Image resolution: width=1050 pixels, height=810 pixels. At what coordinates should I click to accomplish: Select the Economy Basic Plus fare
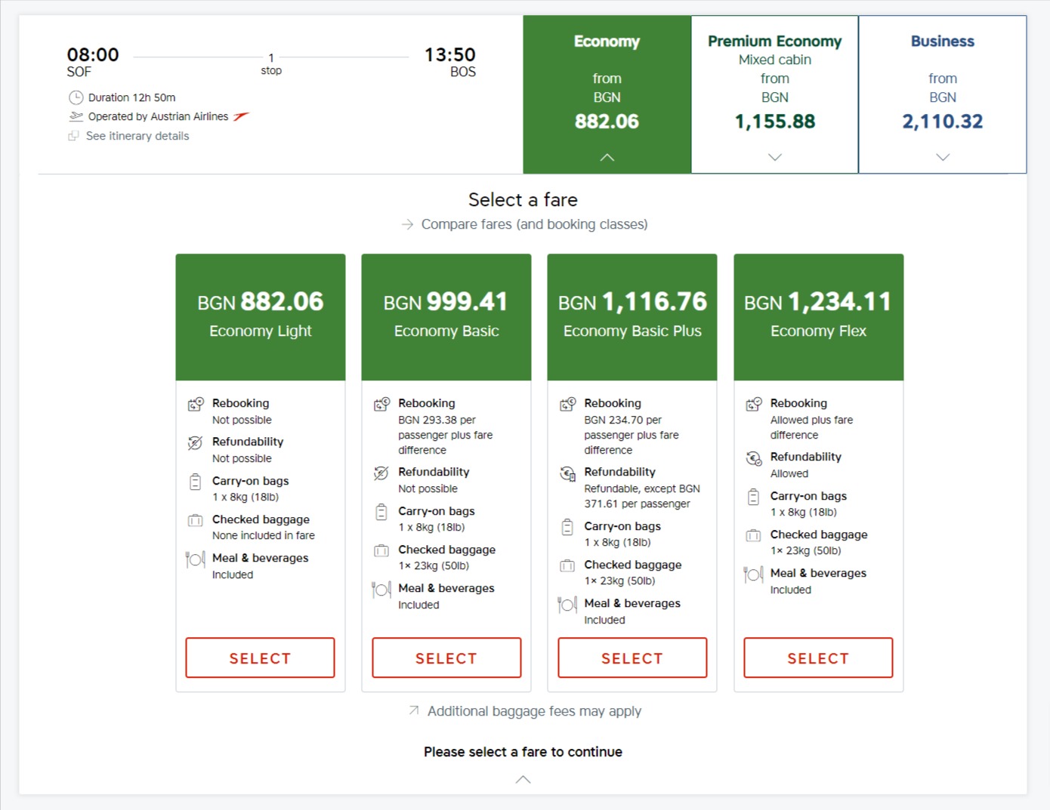coord(632,658)
